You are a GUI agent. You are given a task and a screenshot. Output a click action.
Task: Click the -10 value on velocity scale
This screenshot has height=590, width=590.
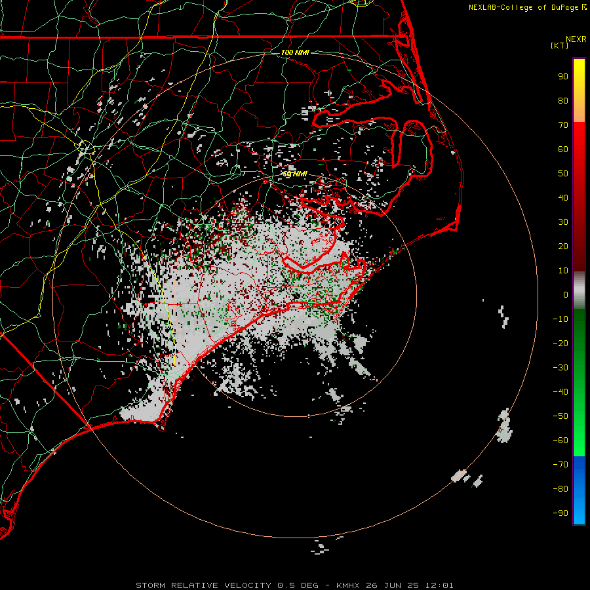560,319
